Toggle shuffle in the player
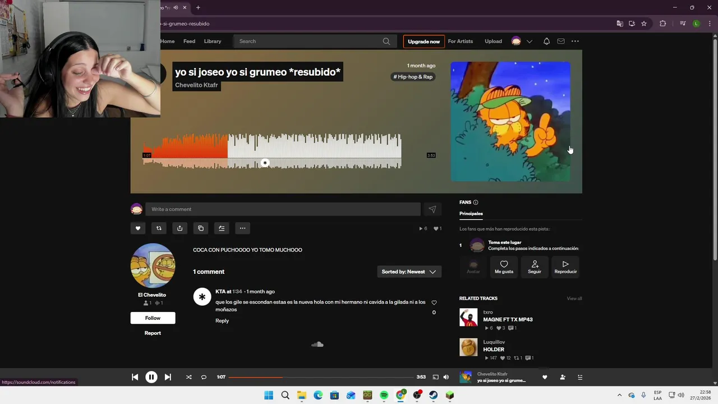This screenshot has height=404, width=718. click(x=188, y=377)
